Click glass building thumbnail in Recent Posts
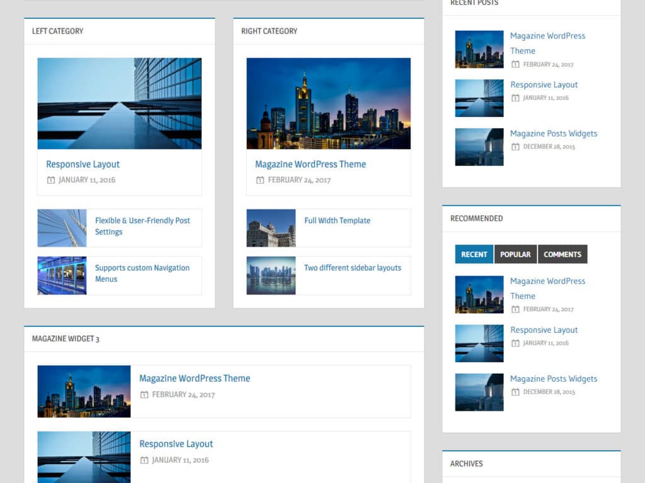The width and height of the screenshot is (645, 483). coord(479,98)
